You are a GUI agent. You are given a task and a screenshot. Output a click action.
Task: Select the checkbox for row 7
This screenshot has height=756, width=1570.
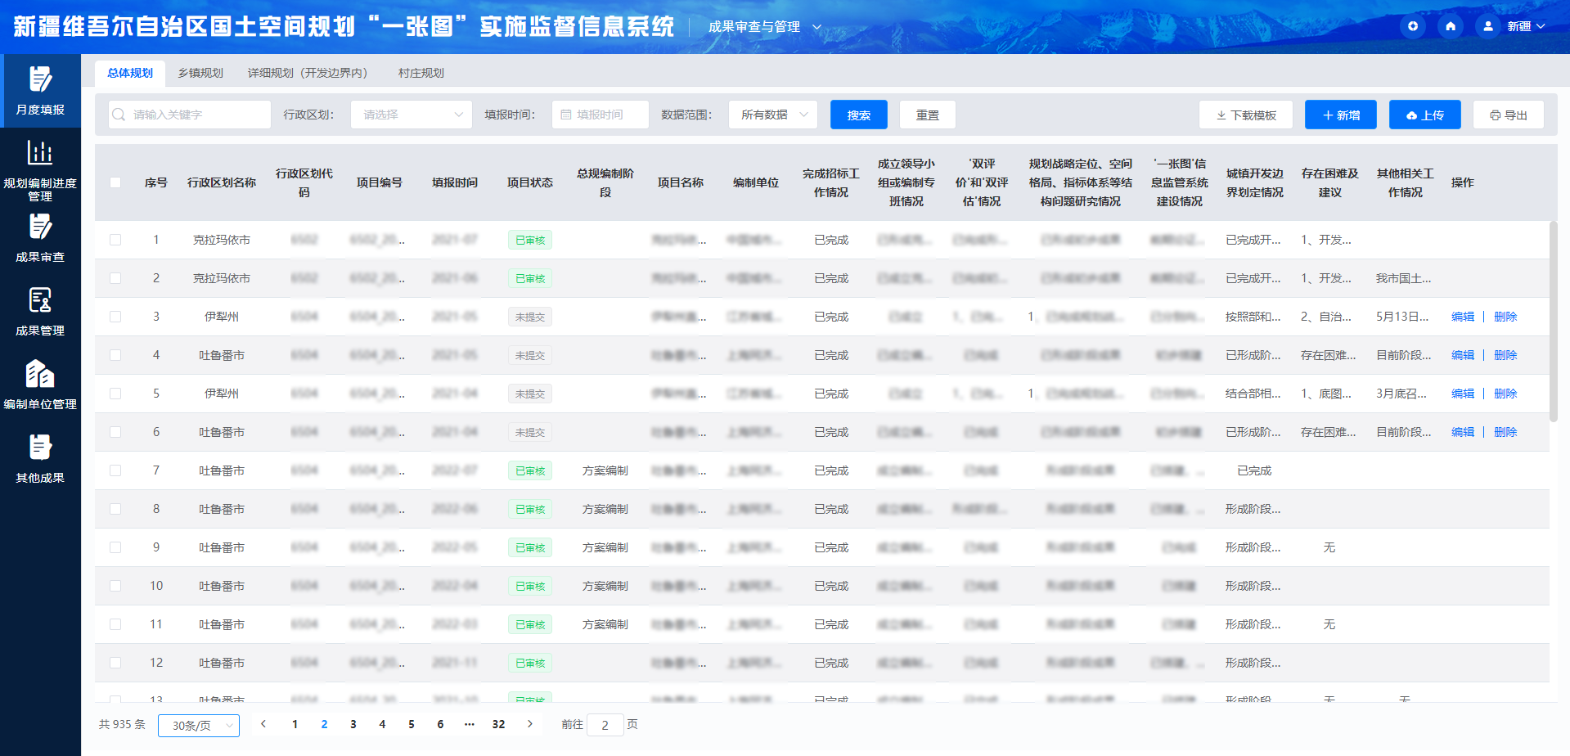click(115, 470)
